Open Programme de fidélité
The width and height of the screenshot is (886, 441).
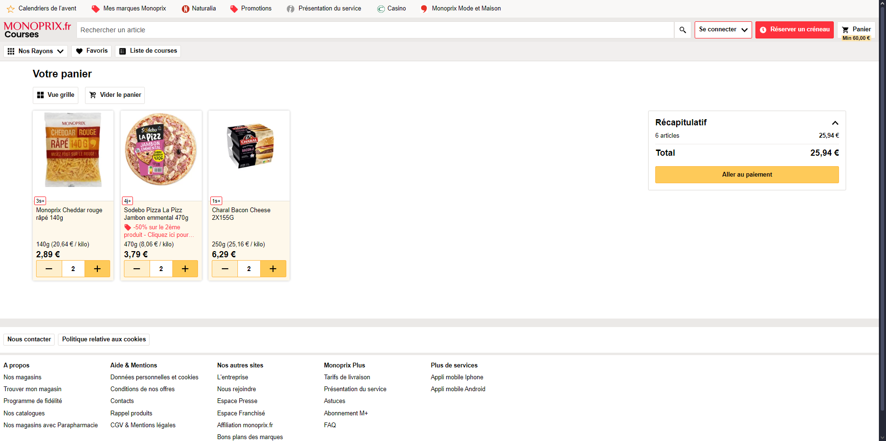(x=33, y=401)
